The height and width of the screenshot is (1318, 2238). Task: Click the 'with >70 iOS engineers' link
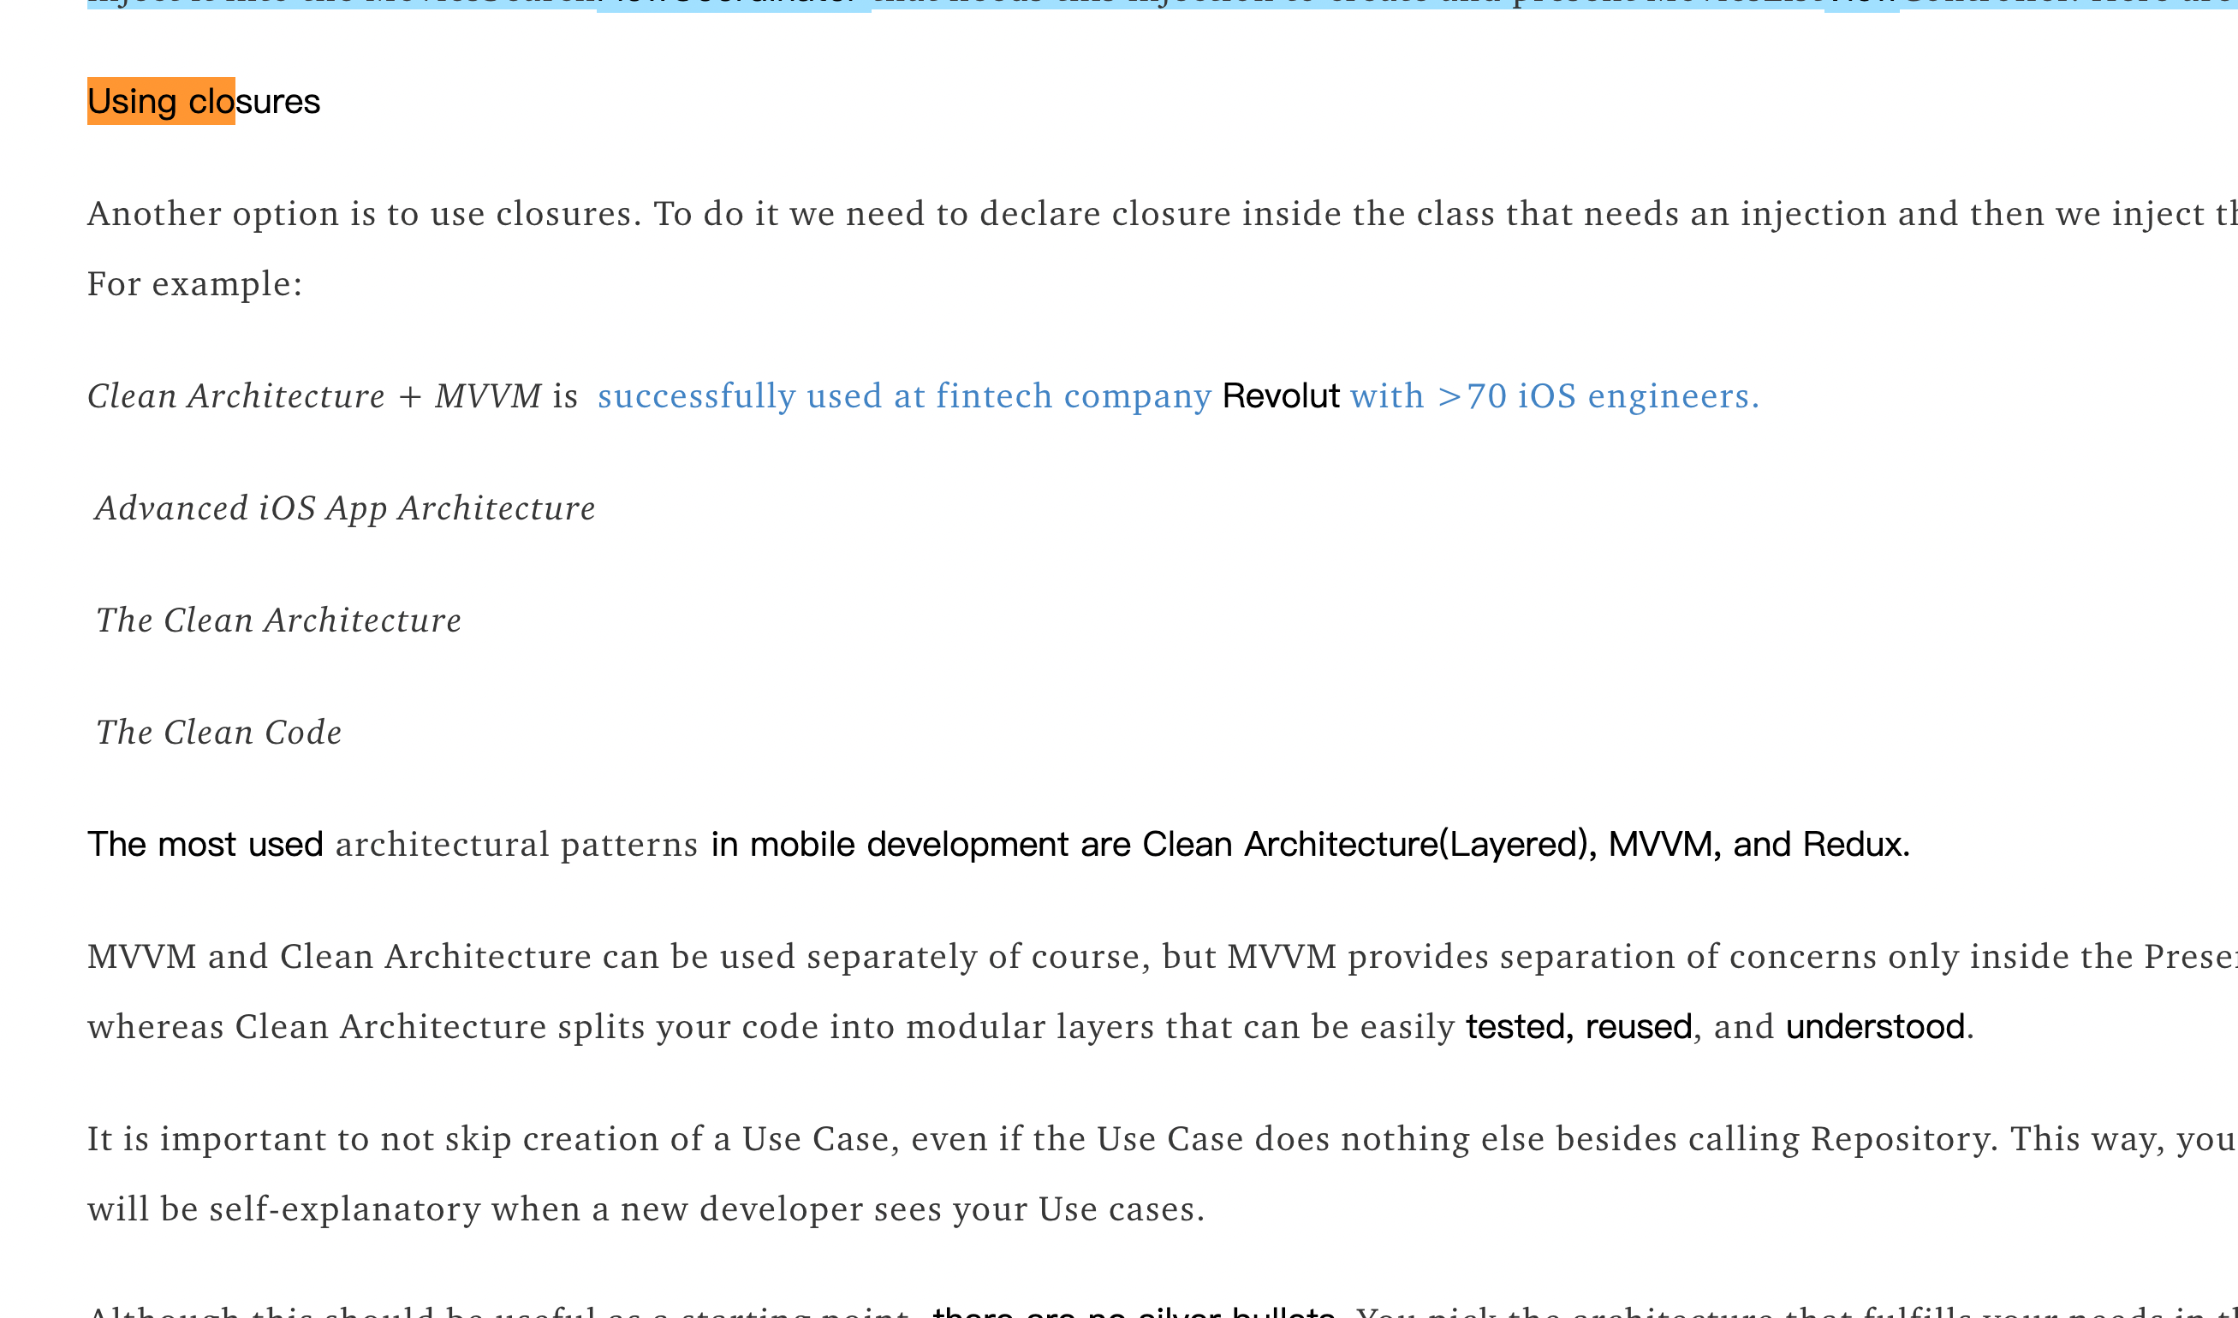(x=1554, y=396)
